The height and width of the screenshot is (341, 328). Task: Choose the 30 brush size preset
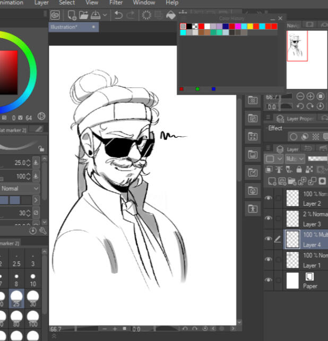tap(34, 299)
